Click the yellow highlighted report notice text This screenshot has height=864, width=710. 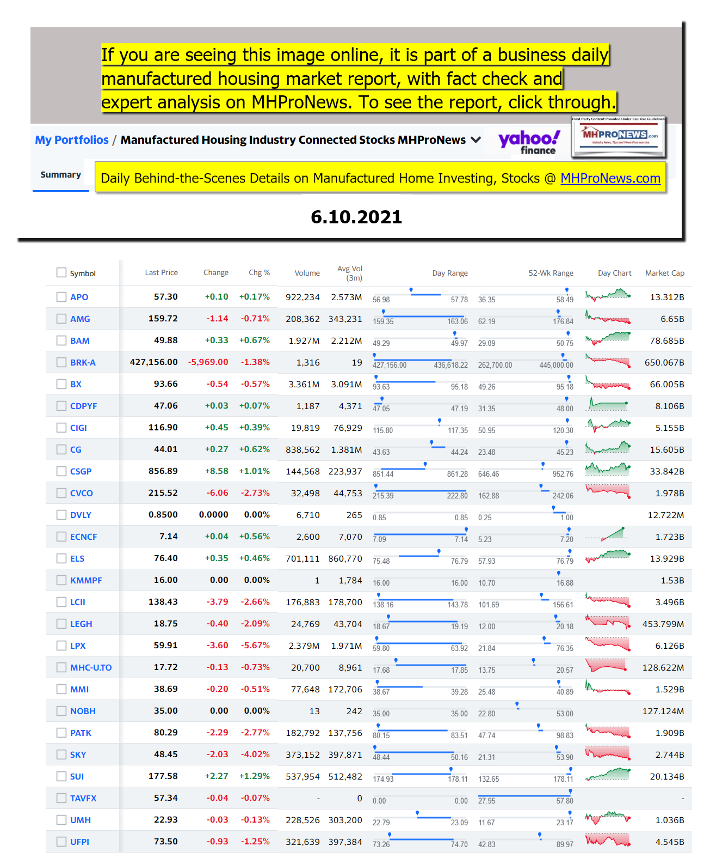click(x=358, y=79)
